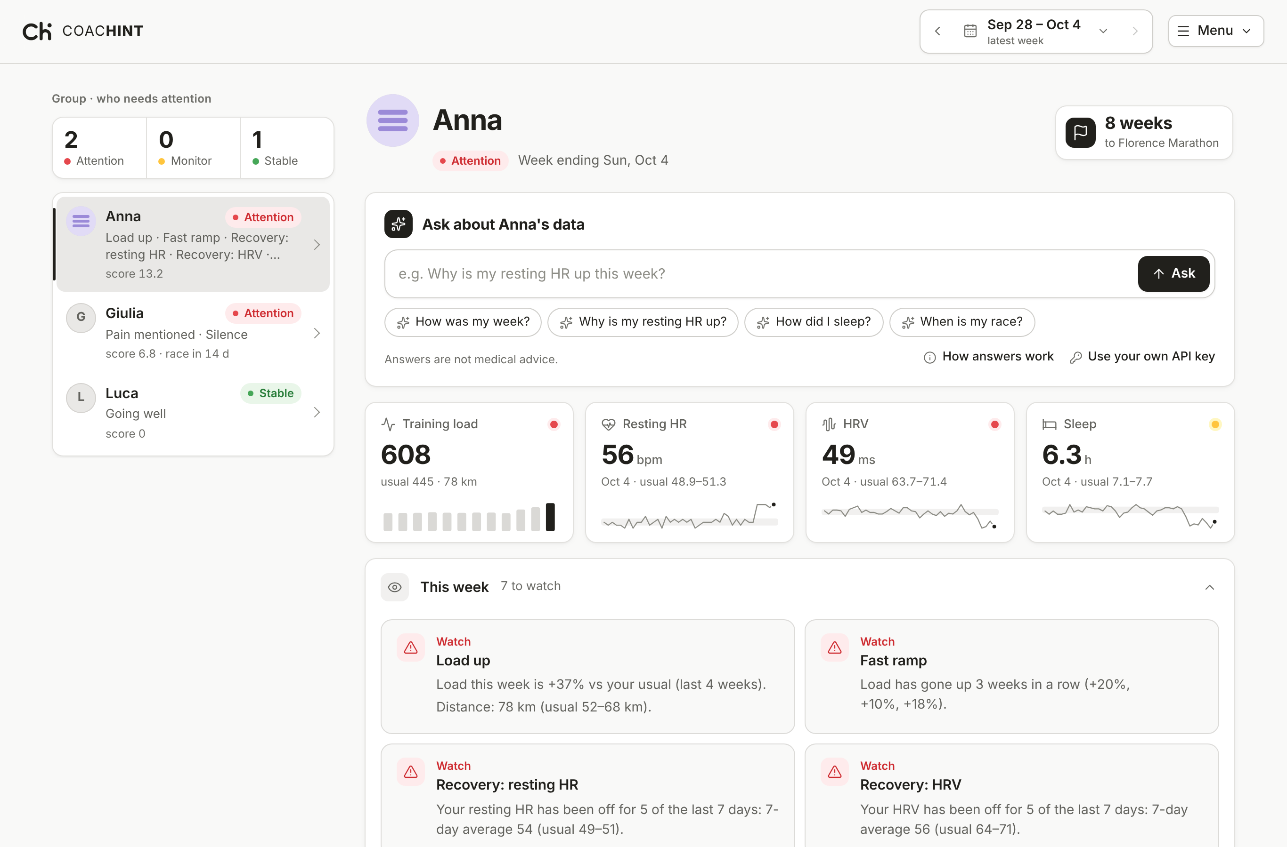Click Anna's row chevron arrow
1287x847 pixels.
point(317,245)
